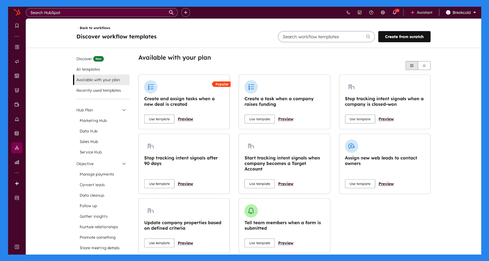The image size is (489, 261).
Task: Switch to list view toggle
Action: pos(424,65)
